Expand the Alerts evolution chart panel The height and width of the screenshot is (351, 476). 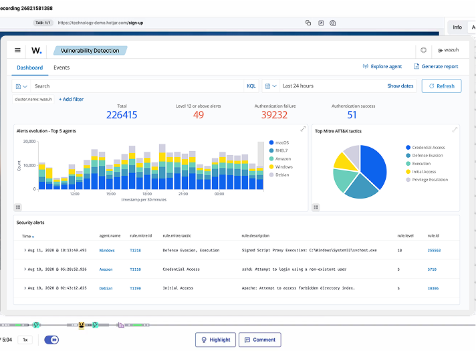point(303,129)
